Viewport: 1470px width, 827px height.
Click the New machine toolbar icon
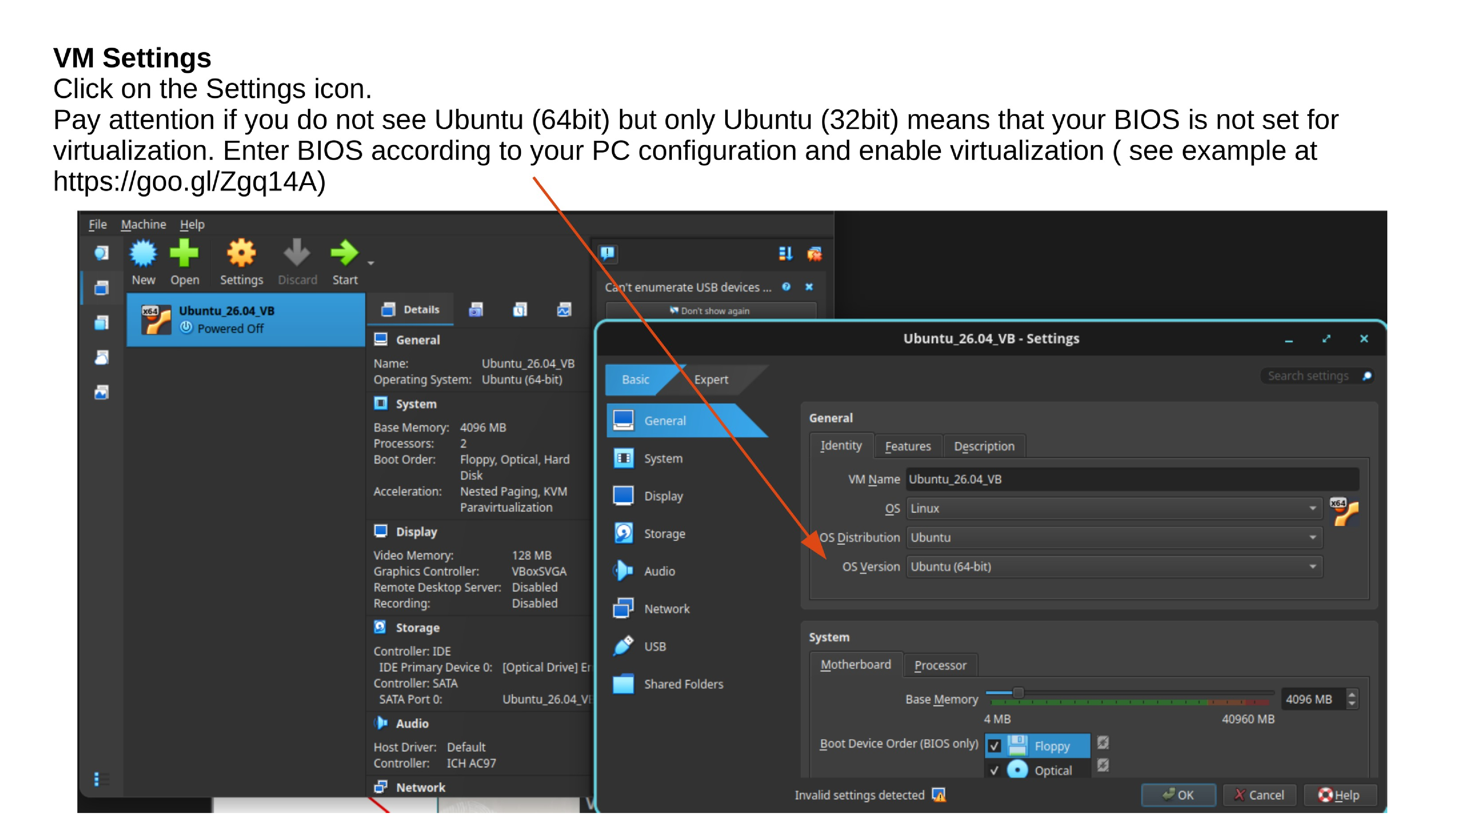tap(143, 253)
